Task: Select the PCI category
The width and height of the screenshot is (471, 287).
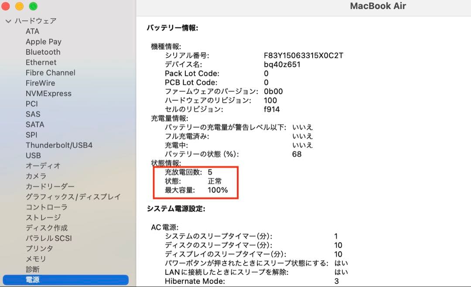Action: [x=31, y=104]
